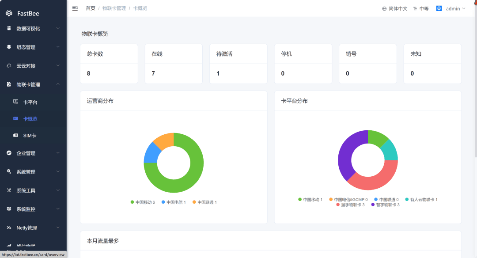
Task: Open the Netty管理 menu label
Action: [x=27, y=228]
